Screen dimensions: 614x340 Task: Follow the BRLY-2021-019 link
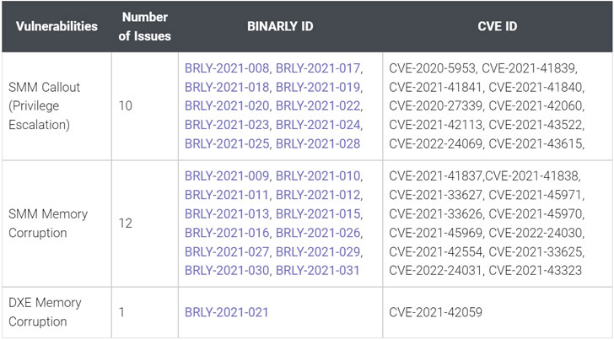tap(318, 87)
